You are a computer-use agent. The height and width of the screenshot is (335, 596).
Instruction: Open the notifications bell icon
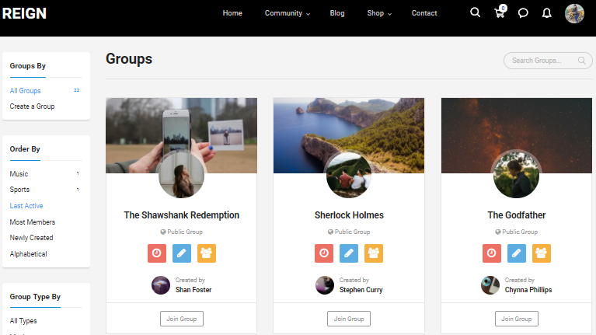546,13
